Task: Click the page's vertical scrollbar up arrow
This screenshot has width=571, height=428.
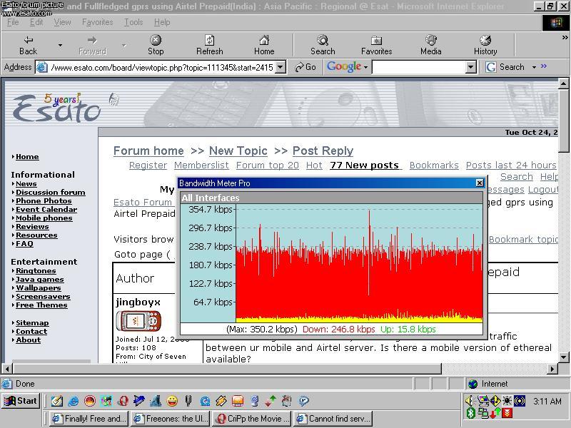Action: coord(563,83)
